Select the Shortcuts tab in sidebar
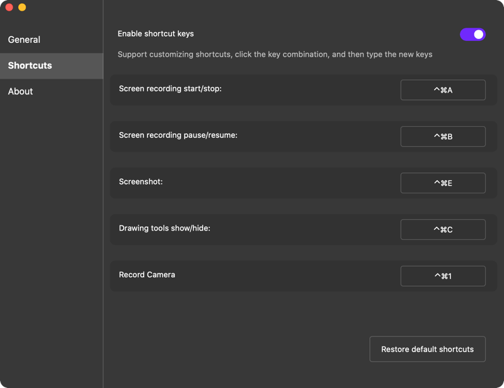Image resolution: width=504 pixels, height=388 pixels. 52,66
